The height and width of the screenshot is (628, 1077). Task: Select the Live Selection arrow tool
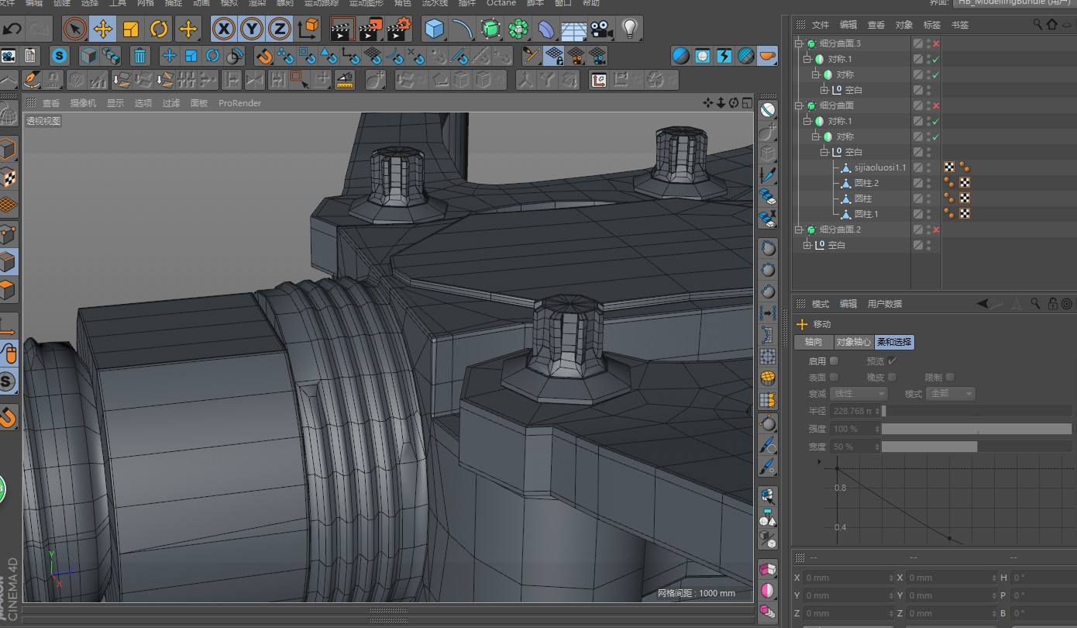pyautogui.click(x=74, y=29)
